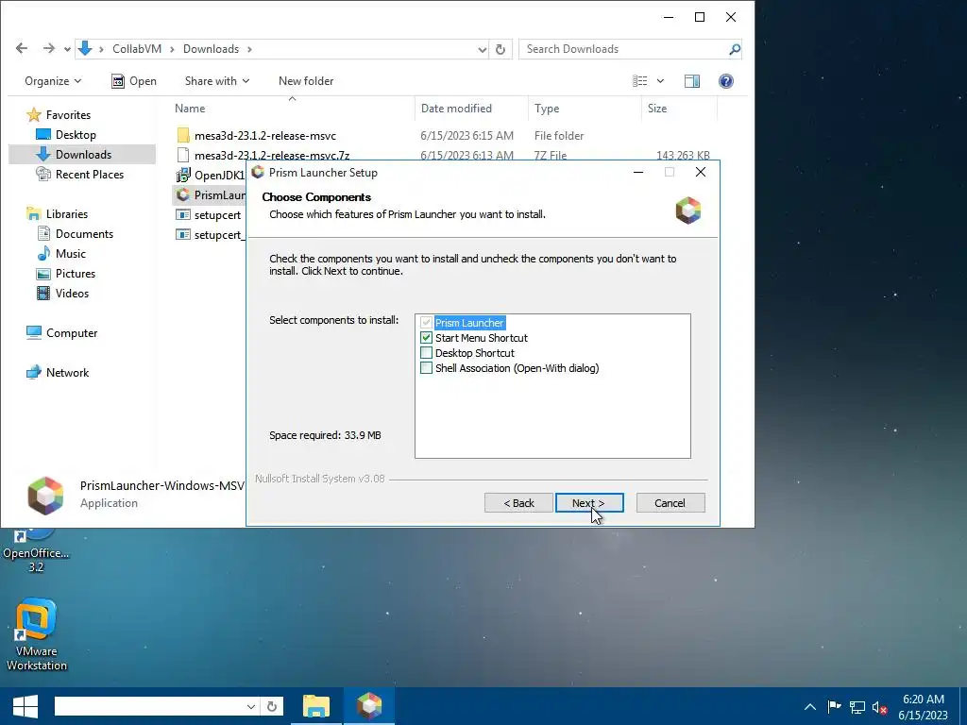Select the PrismLauncher file in the list
The width and height of the screenshot is (967, 725).
[211, 194]
